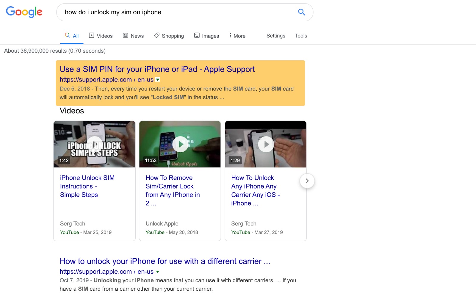This screenshot has width=476, height=301.
Task: Play the How To Unlock Any iPhone video
Action: (x=265, y=144)
